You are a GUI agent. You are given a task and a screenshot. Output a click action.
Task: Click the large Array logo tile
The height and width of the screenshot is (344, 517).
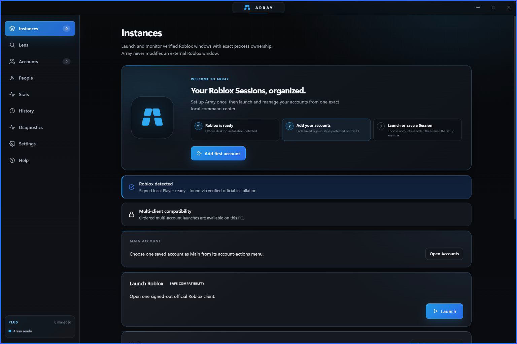(152, 118)
